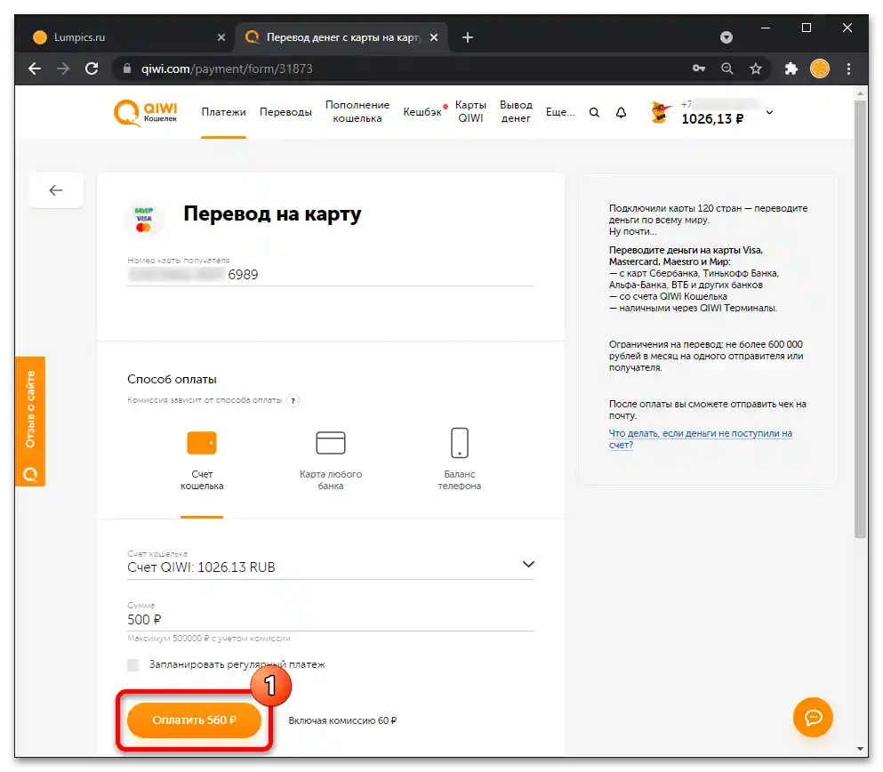
Task: Click the bookmark star in address bar
Action: click(754, 68)
